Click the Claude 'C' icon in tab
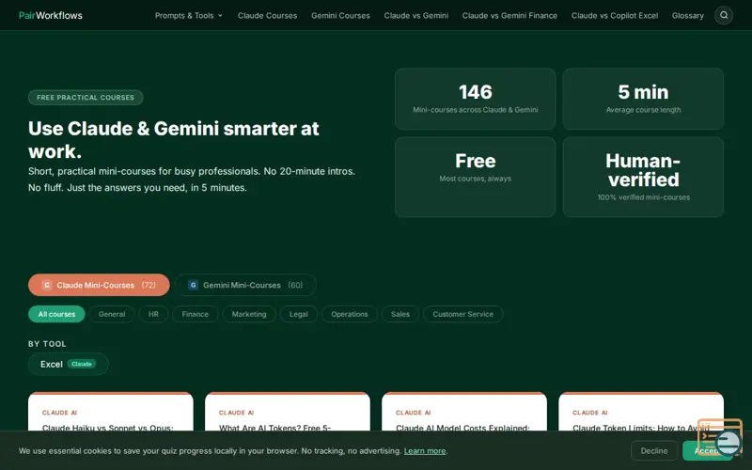Screen dimensions: 752x470 coord(46,285)
